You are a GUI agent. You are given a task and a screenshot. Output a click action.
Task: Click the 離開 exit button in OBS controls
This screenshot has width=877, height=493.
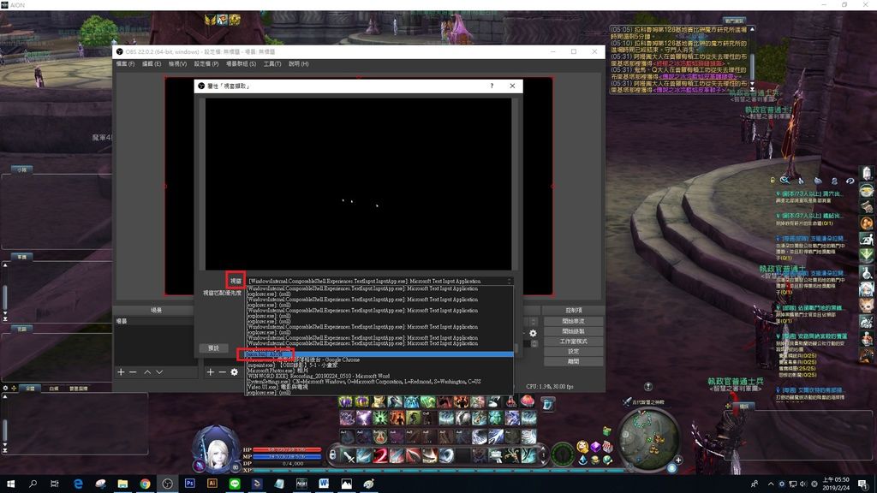click(573, 362)
